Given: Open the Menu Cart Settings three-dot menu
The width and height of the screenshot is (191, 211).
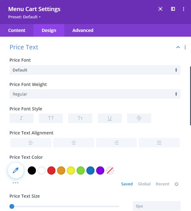Looking at the screenshot, I should click(x=183, y=9).
